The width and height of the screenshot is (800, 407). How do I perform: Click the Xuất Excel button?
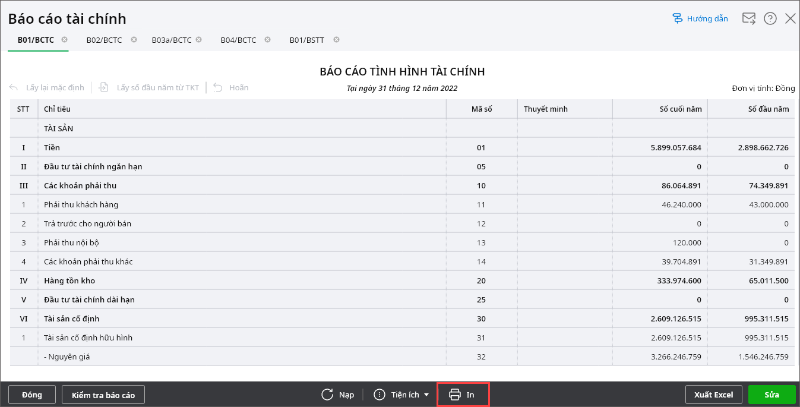pos(714,395)
